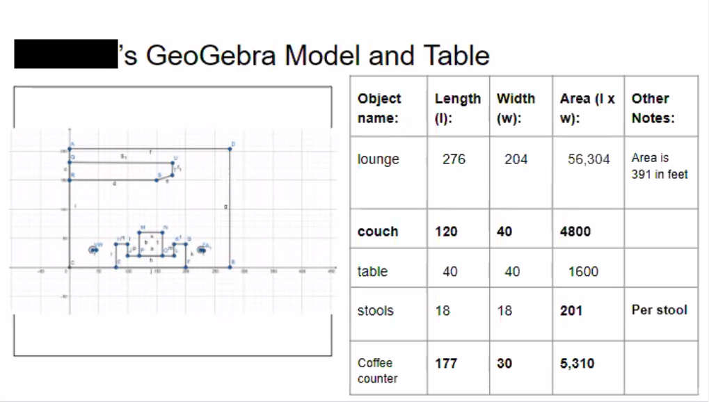709x402 pixels.
Task: Select the lounge row label cell
Action: [388, 172]
